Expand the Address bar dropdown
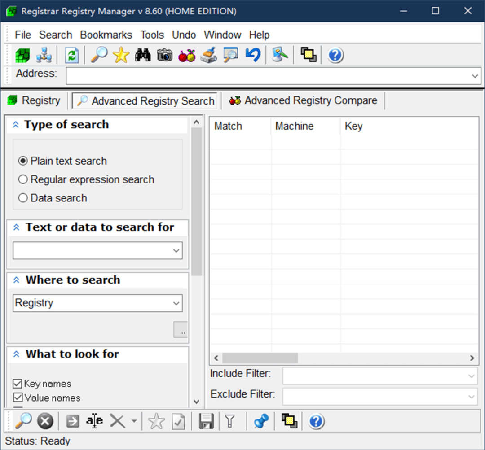Viewport: 485px width, 450px height. (x=475, y=76)
